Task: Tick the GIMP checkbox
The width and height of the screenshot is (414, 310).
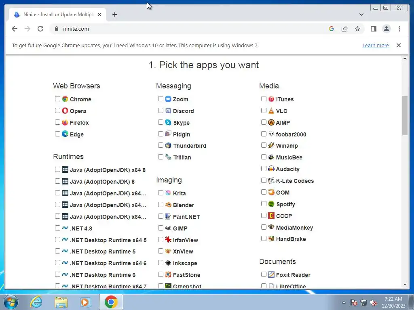Action: 161,228
